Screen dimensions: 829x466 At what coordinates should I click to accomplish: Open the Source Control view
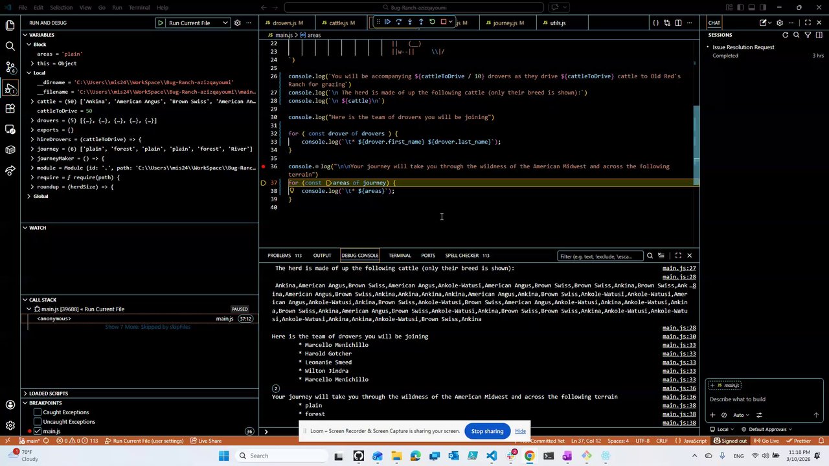(x=10, y=67)
